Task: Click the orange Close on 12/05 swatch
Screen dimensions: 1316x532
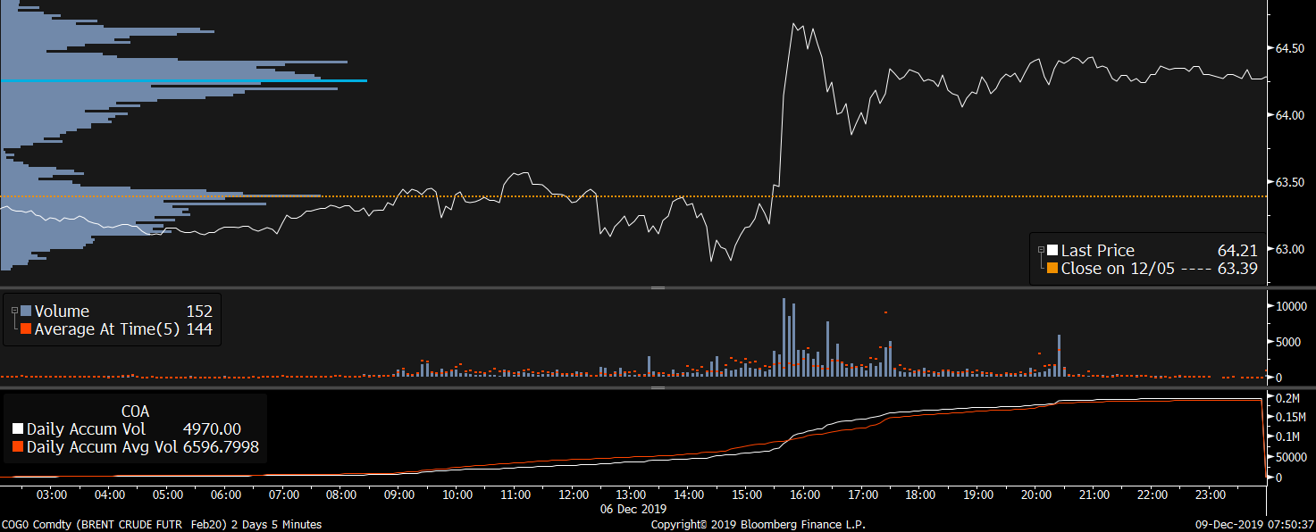Action: [1052, 268]
